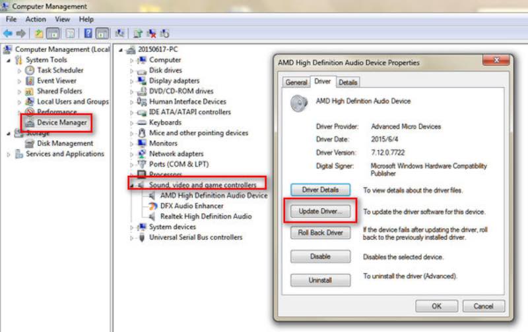Click the Uninstall device red X icon
The image size is (528, 332).
[x=151, y=34]
